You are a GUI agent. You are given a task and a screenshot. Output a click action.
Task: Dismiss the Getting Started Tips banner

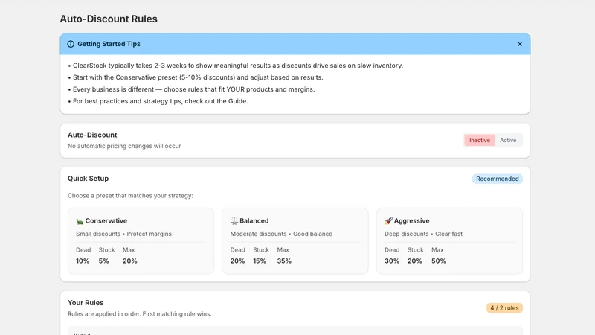[x=519, y=44]
